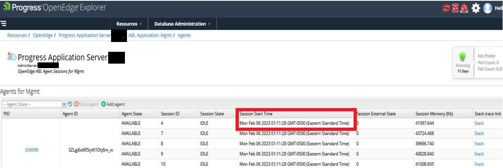Click the Progress Application Server icon
Screen dimensions: 503x168
(11, 57)
